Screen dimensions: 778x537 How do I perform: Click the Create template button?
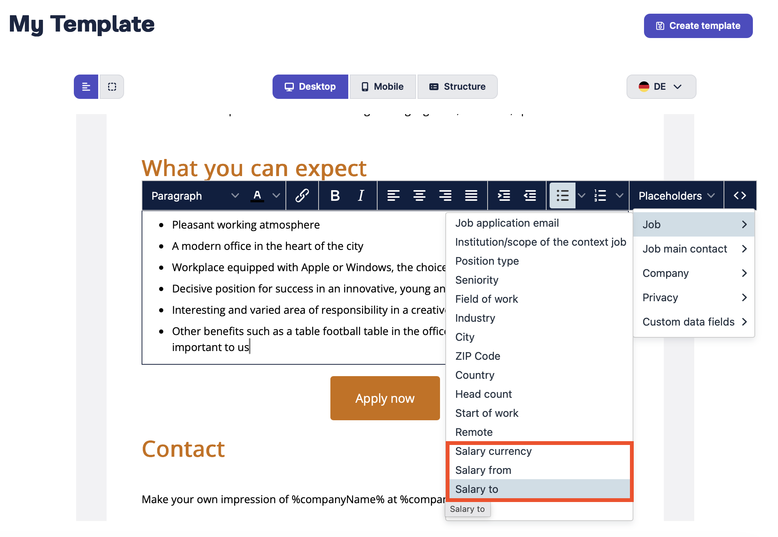(x=698, y=26)
